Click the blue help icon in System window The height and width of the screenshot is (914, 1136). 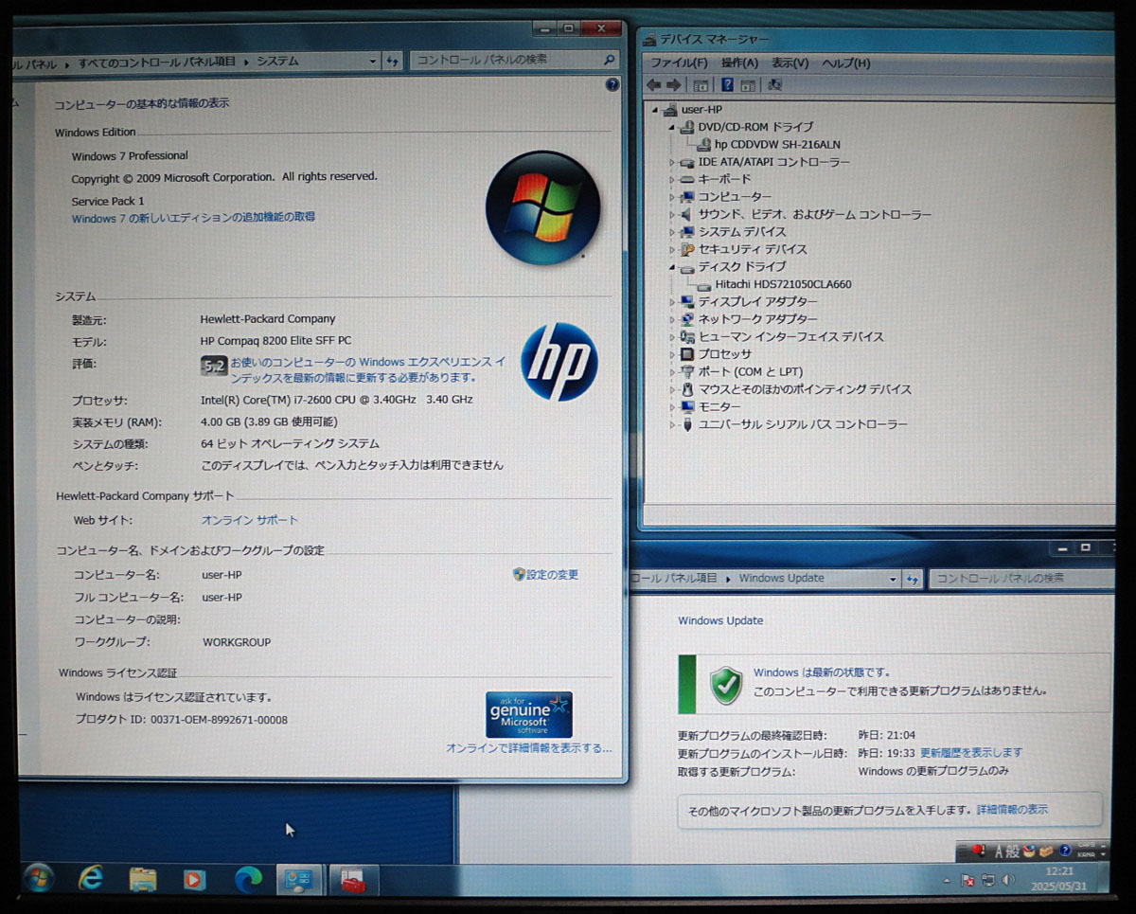coord(612,85)
